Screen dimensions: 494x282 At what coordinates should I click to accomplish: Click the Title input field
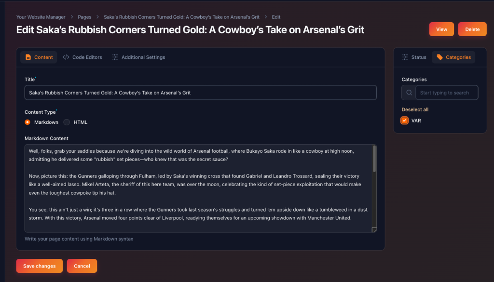[200, 93]
